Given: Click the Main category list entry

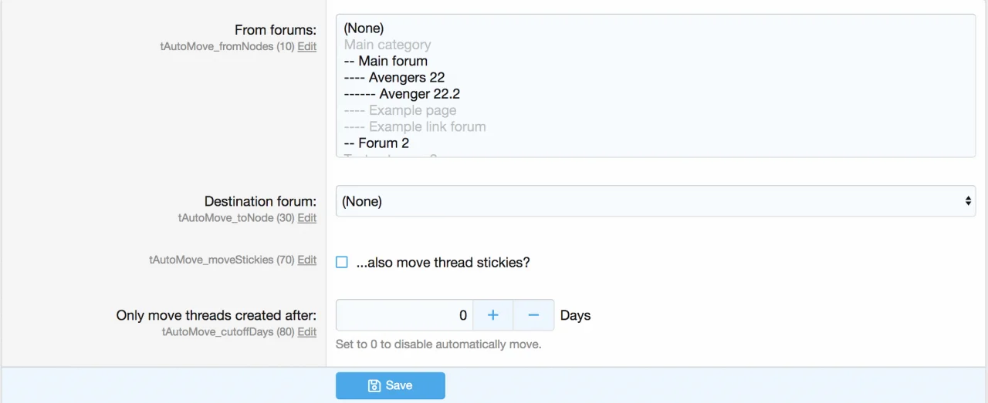Looking at the screenshot, I should [387, 45].
